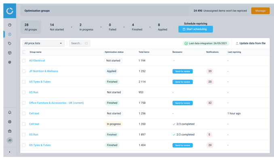Open the target goals icon in sidebar
274x160 pixels.
[x=10, y=62]
